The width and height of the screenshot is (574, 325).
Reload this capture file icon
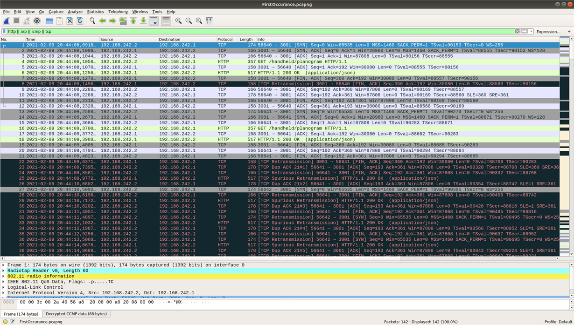80,21
